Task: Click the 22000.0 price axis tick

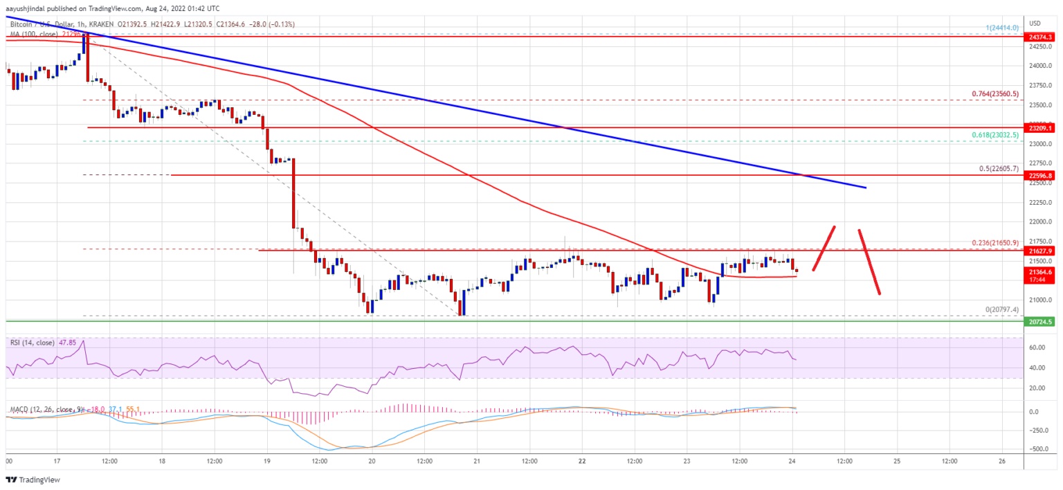Action: 1039,222
